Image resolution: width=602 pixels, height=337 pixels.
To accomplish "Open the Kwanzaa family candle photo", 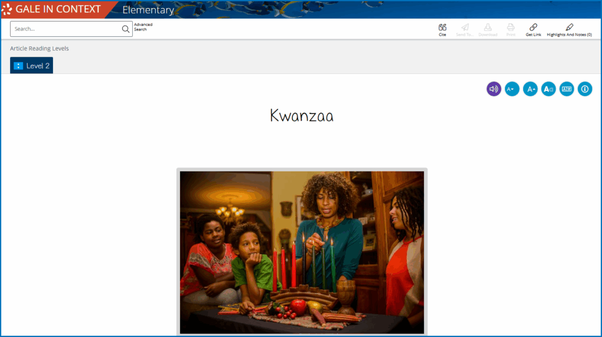I will [x=302, y=252].
